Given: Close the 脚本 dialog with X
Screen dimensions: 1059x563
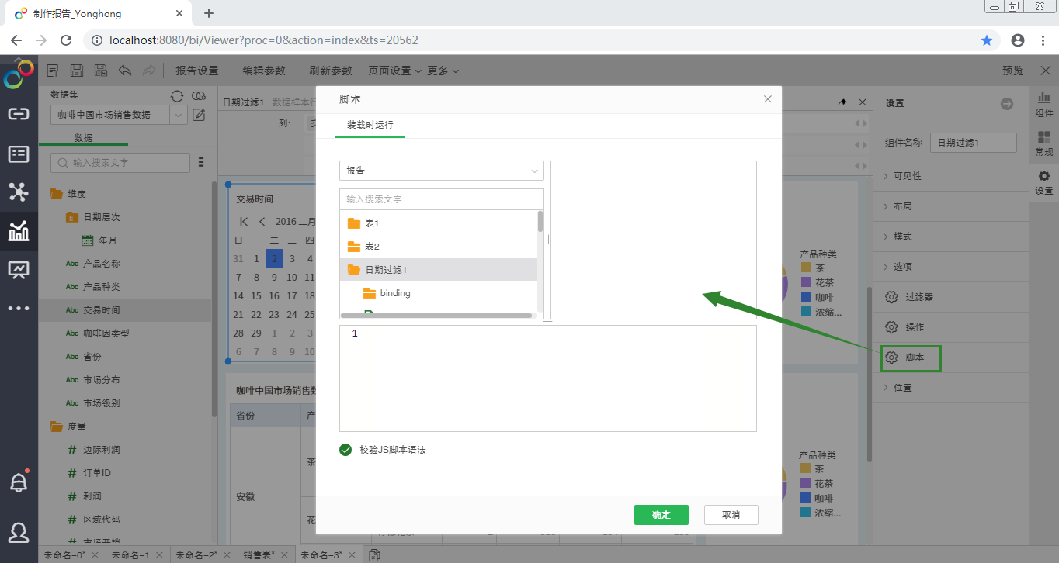Looking at the screenshot, I should 767,99.
